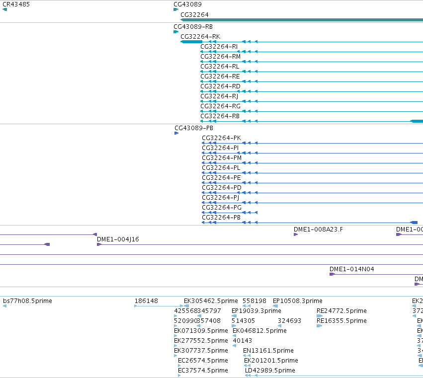Click the CR43485 gene arrow glyph

click(4, 10)
